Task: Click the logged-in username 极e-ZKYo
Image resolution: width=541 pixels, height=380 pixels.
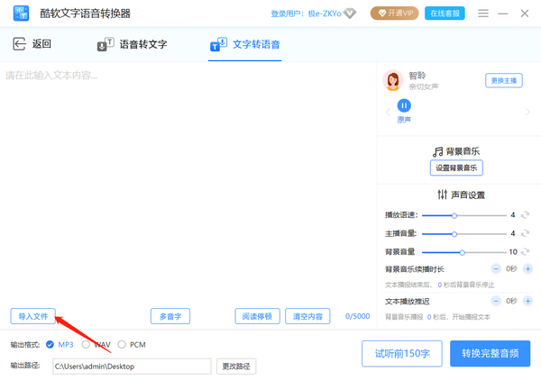Action: point(325,14)
